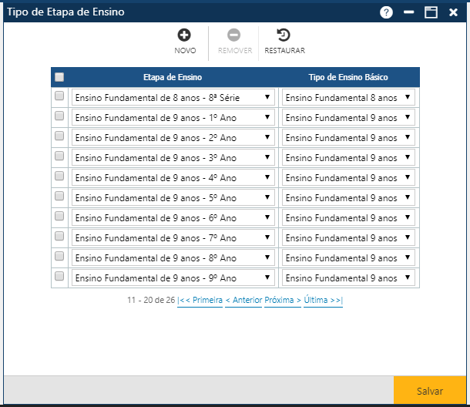The image size is (470, 407).
Task: Toggle the select-all checkbox in table header
Action: point(59,77)
